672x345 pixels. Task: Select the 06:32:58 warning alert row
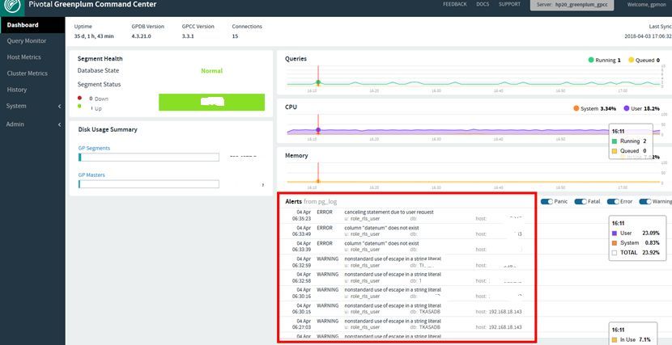[406, 277]
